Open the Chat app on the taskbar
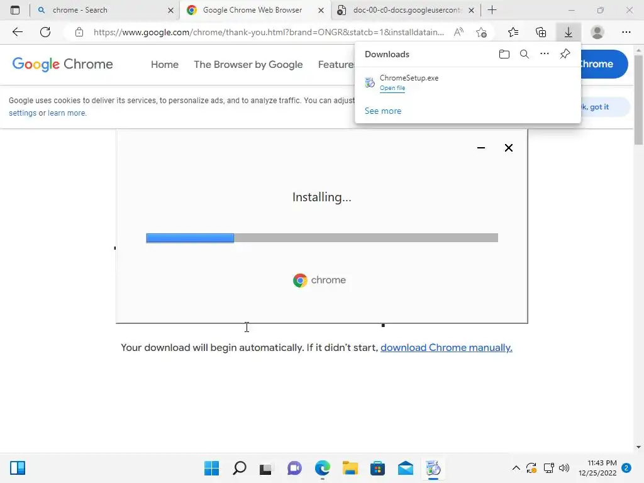Viewport: 644px width, 483px height. click(294, 468)
